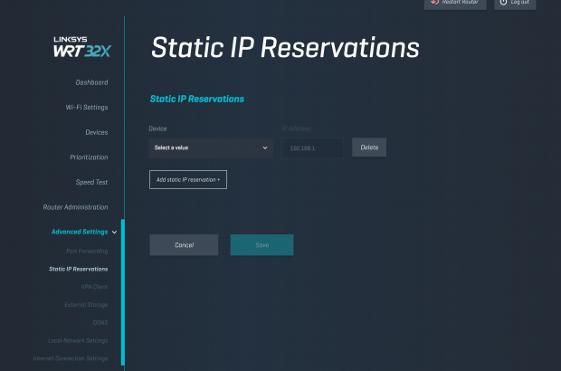The height and width of the screenshot is (371, 561).
Task: Open the Speed Test page
Action: (x=91, y=183)
